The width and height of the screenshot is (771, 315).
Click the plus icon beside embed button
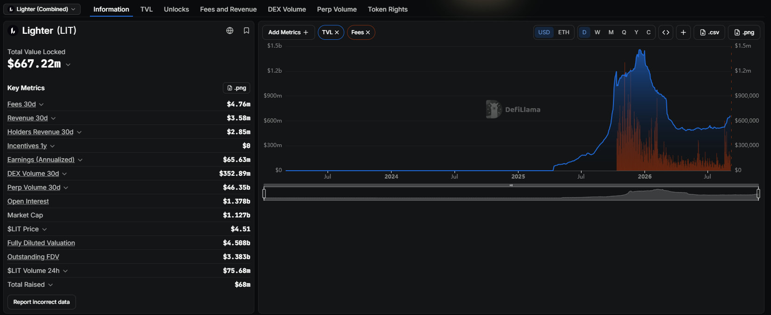click(683, 32)
